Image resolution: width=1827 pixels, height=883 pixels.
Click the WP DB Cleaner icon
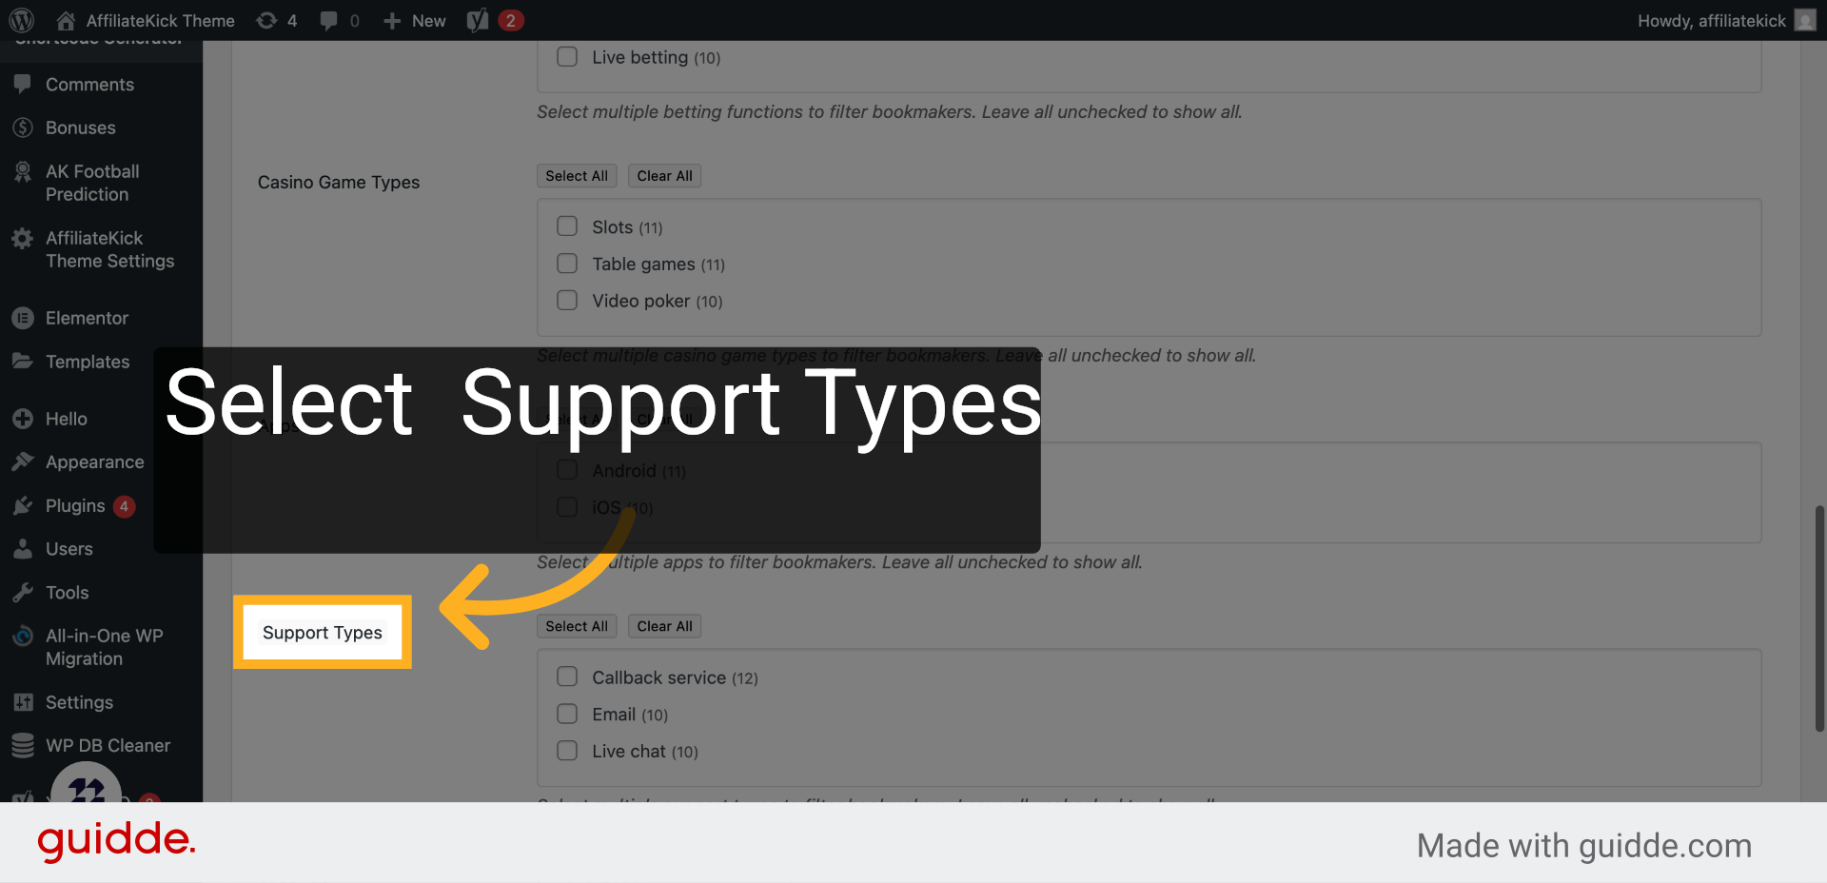[x=23, y=746]
